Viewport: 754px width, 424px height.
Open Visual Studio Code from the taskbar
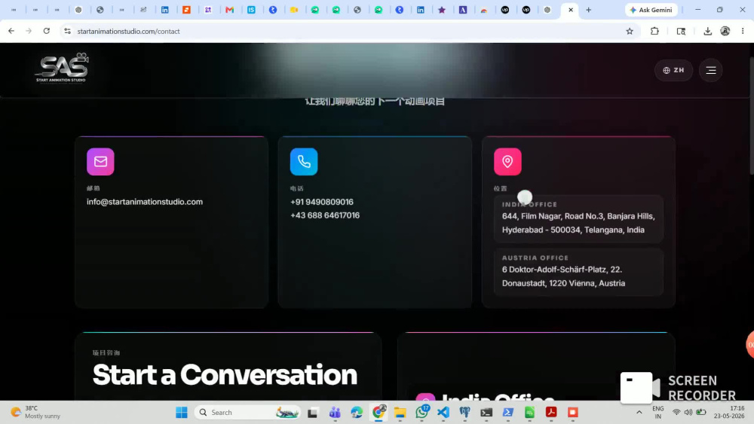(x=443, y=413)
